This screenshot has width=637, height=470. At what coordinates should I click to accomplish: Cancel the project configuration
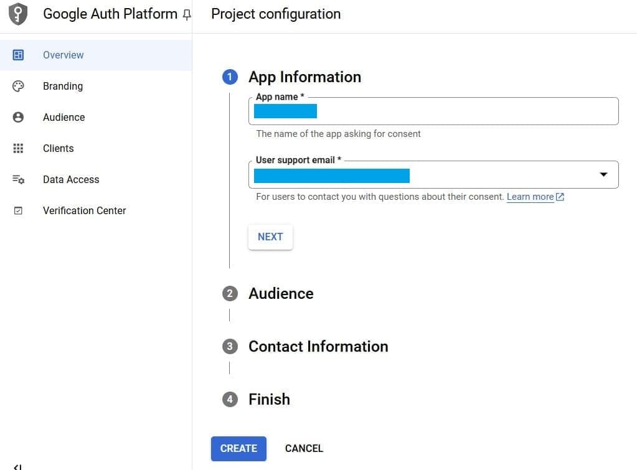(304, 448)
